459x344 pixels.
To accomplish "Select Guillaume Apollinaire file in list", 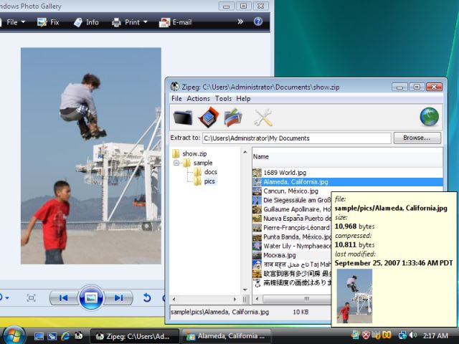I will click(297, 209).
